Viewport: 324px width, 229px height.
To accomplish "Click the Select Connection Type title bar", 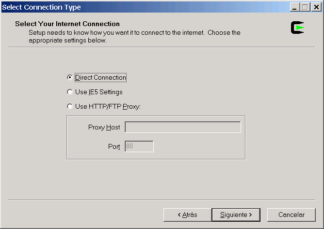I will [145, 7].
